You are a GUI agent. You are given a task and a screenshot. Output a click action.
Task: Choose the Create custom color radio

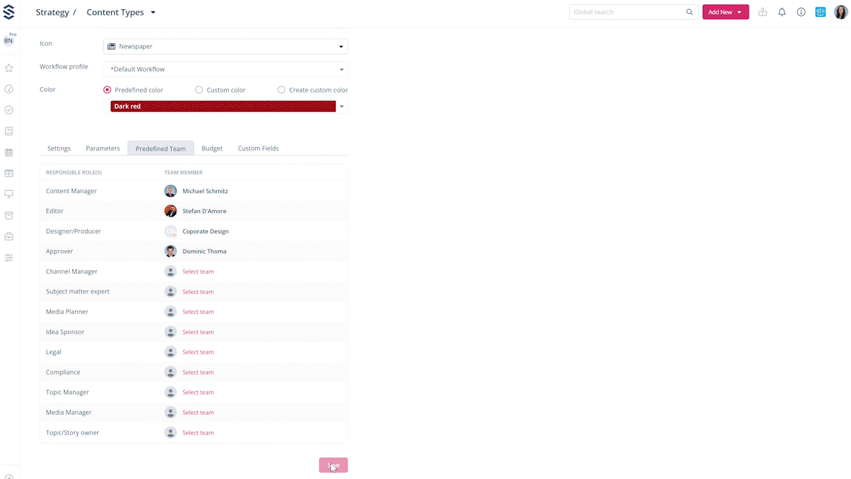point(281,90)
